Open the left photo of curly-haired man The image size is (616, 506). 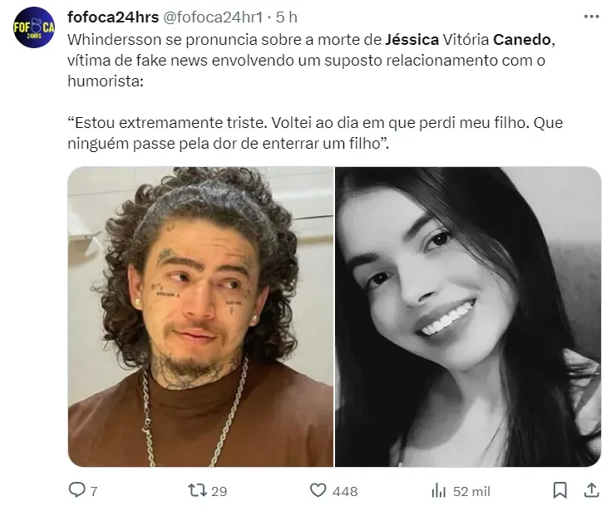(x=200, y=317)
